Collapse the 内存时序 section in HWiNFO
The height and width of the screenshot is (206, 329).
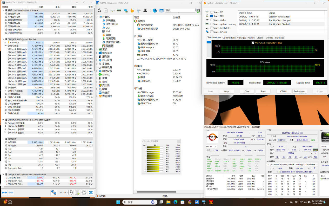coord(3,139)
